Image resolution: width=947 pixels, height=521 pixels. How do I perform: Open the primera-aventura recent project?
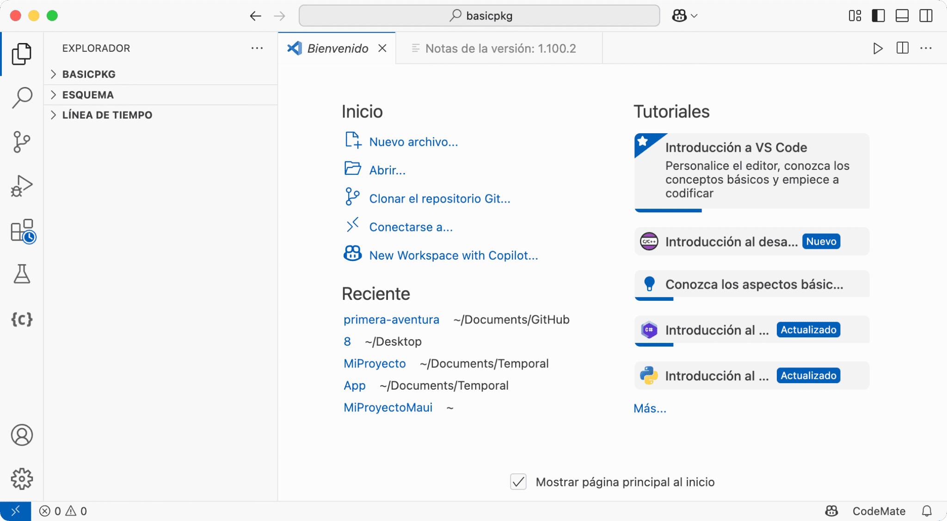(391, 319)
